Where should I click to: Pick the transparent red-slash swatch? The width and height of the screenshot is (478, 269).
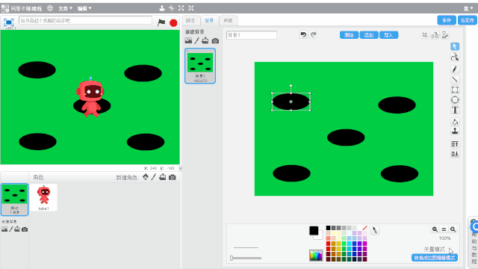point(364,228)
